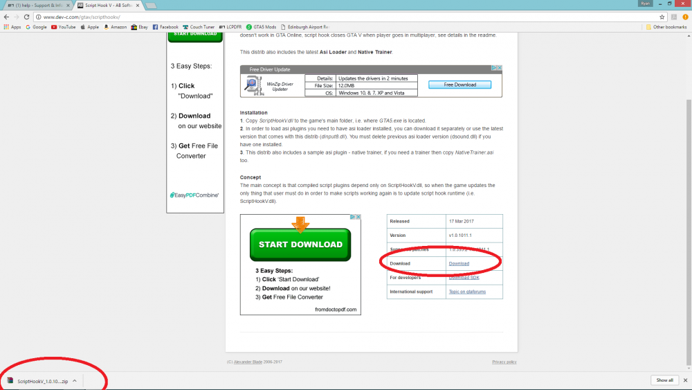This screenshot has height=390, width=692.
Task: Open the Other bookmarks folder
Action: [666, 27]
